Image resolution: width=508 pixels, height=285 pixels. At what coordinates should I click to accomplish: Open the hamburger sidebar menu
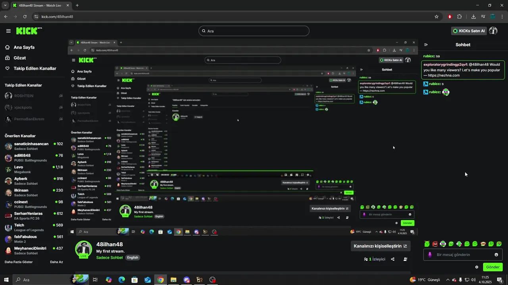coord(8,31)
